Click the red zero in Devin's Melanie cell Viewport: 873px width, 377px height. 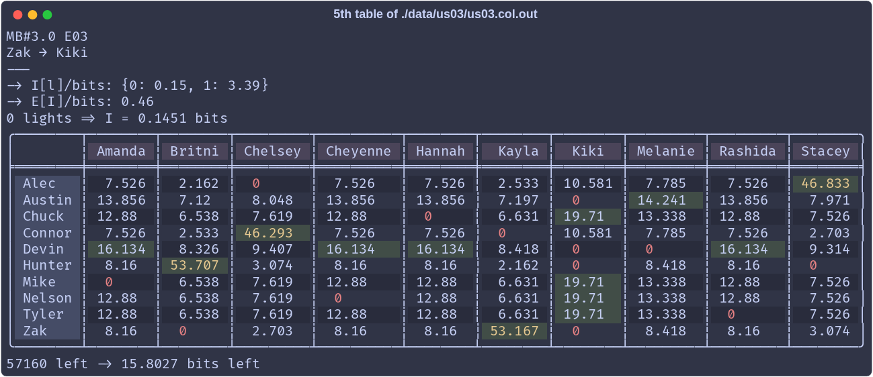(x=650, y=250)
